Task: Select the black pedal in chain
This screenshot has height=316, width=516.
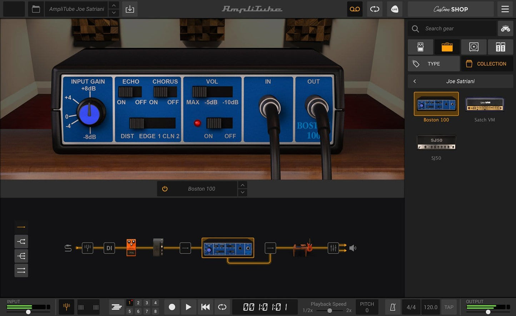Action: click(158, 248)
